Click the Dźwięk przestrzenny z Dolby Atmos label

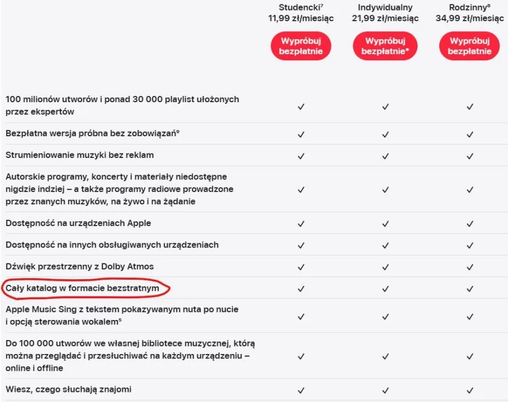(79, 266)
